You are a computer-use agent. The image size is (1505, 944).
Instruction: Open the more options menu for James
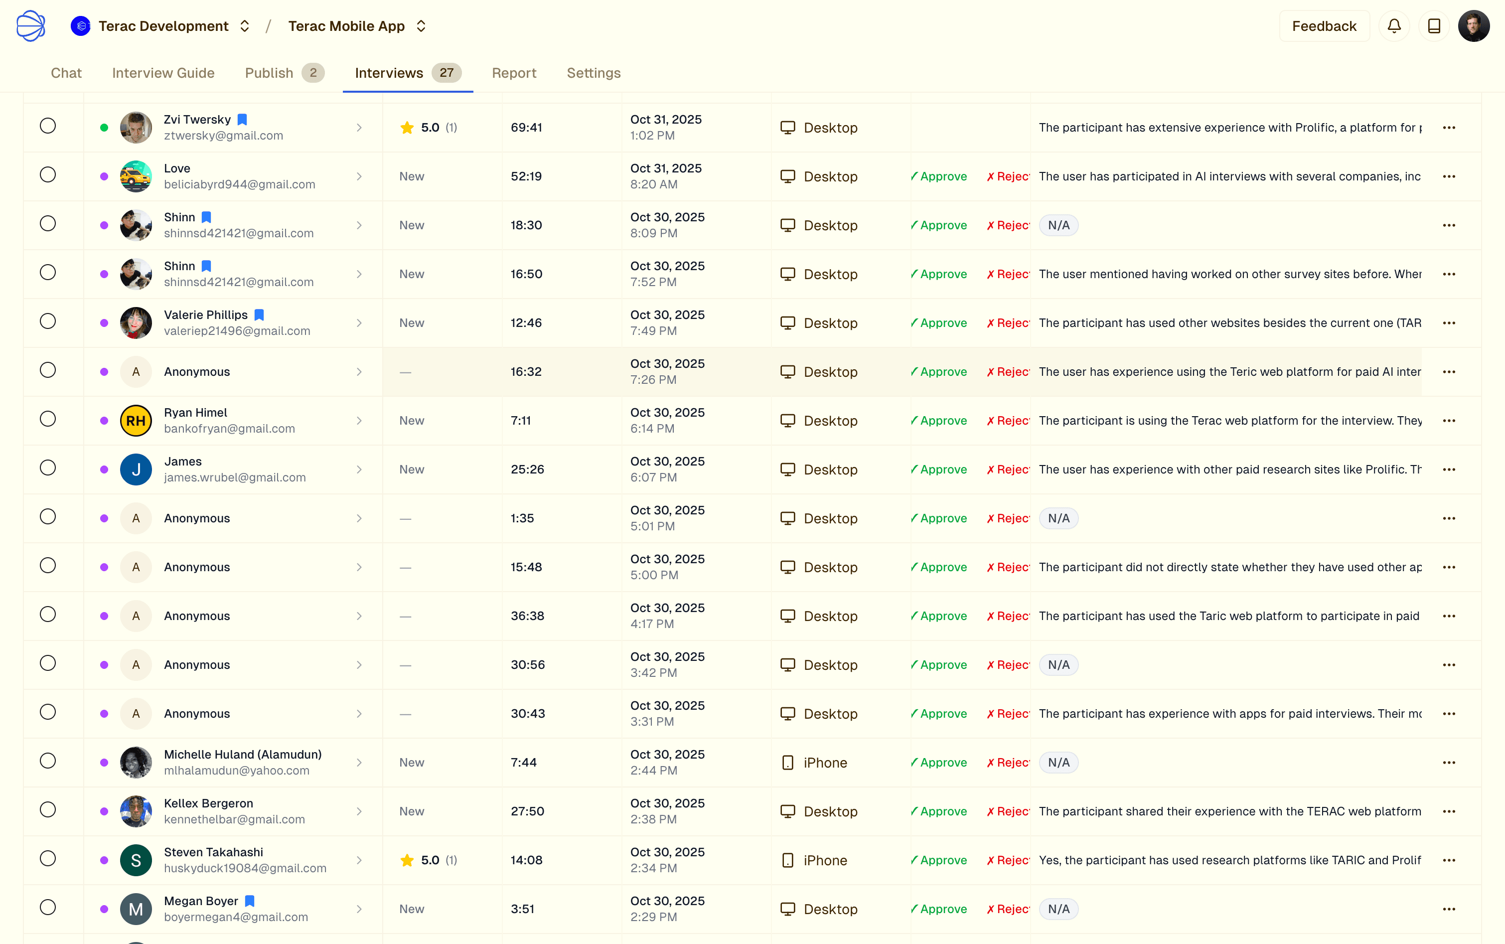(1449, 470)
